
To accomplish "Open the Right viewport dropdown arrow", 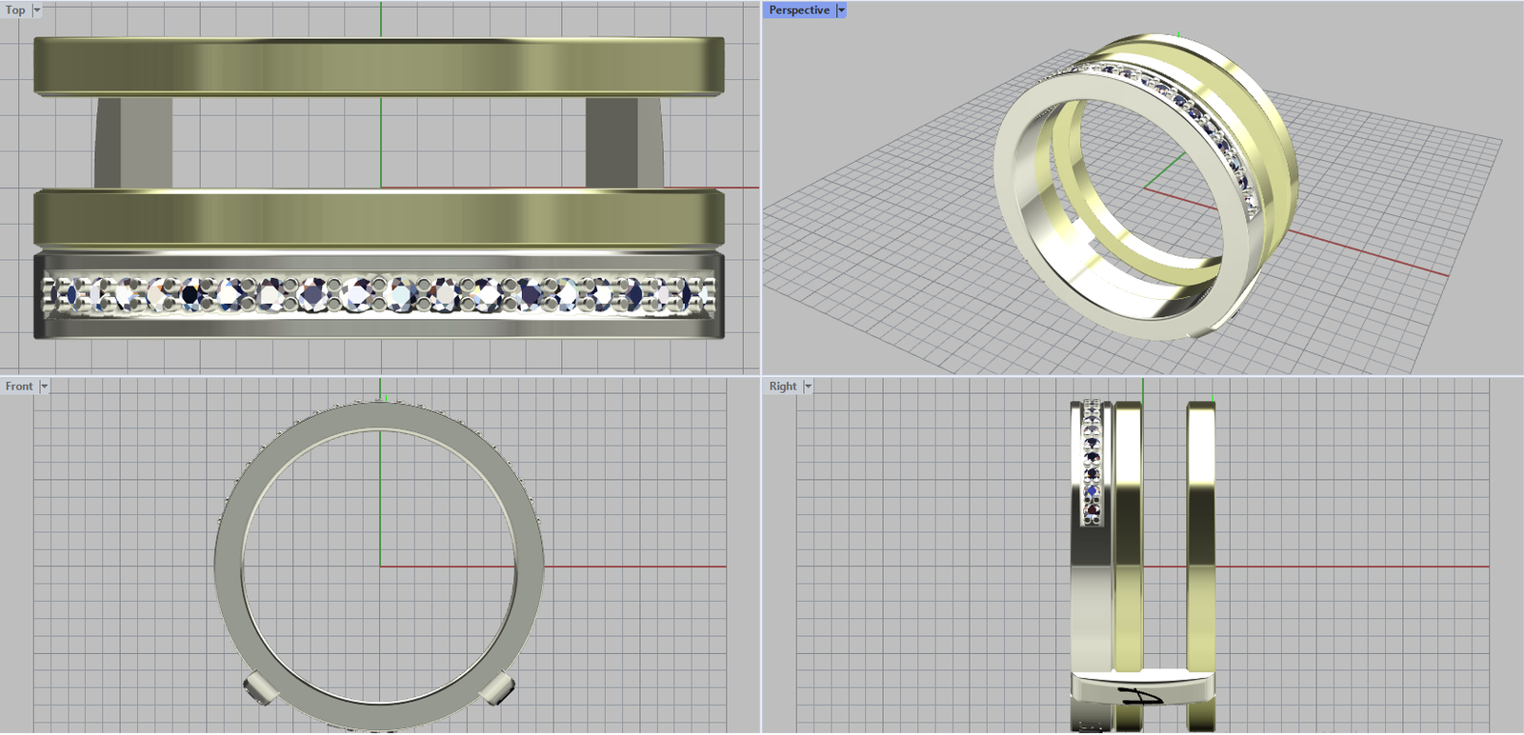I will (x=808, y=387).
